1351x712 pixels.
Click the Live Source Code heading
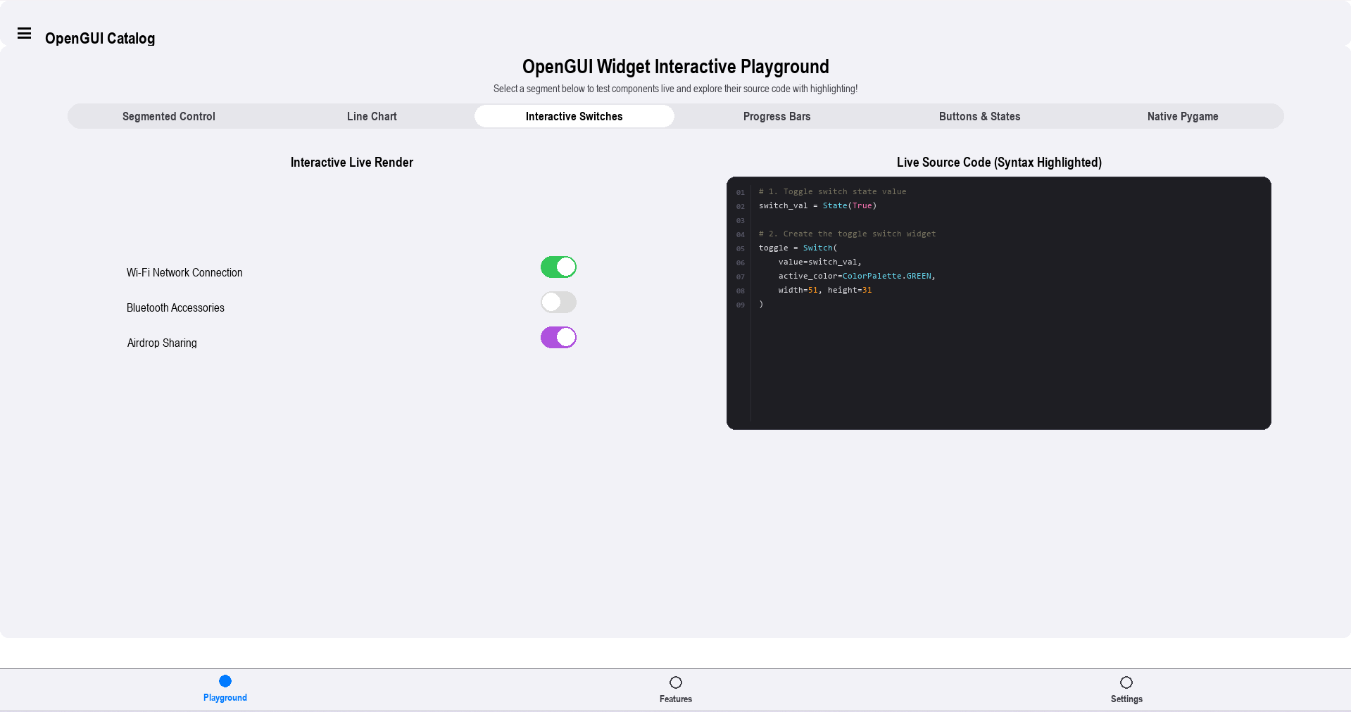[999, 163]
